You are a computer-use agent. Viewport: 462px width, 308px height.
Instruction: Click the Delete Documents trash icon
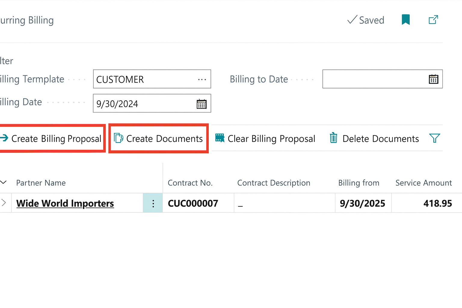pyautogui.click(x=333, y=138)
